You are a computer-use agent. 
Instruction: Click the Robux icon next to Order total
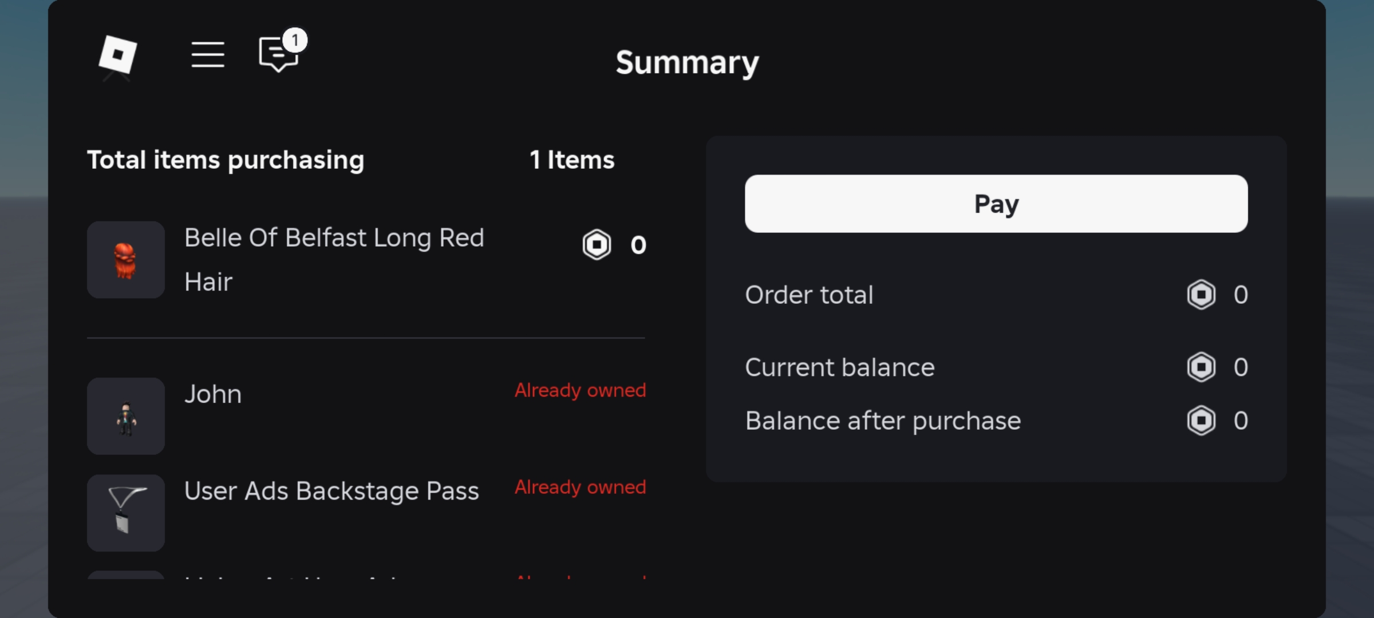point(1201,294)
